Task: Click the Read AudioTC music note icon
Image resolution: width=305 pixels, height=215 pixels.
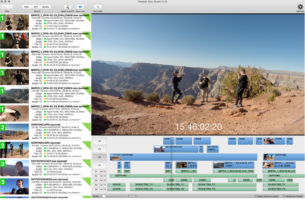Action: (68, 7)
